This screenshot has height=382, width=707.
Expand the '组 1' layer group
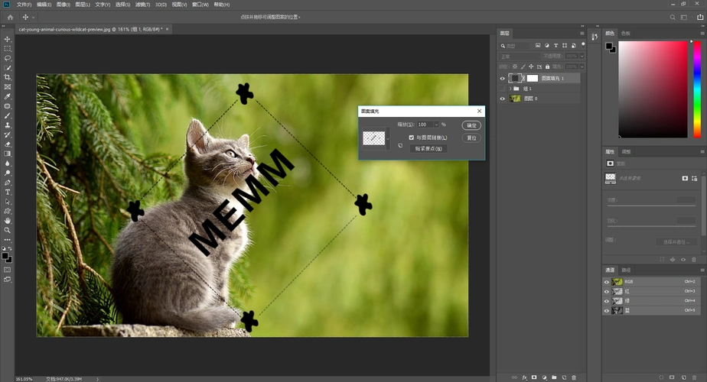(510, 89)
